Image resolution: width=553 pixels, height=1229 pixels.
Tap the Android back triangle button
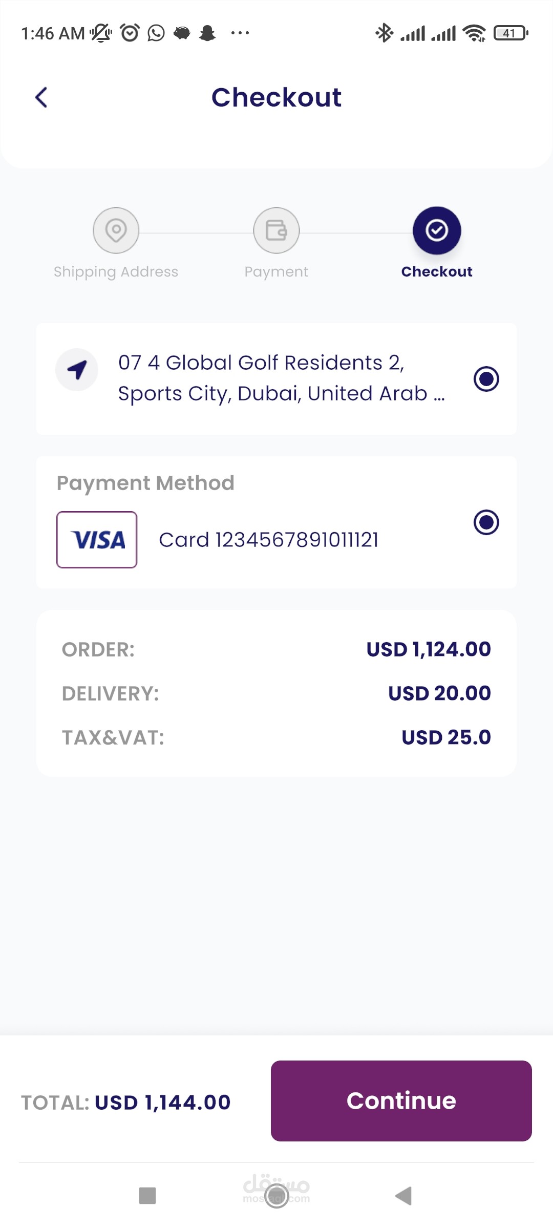pos(404,1196)
